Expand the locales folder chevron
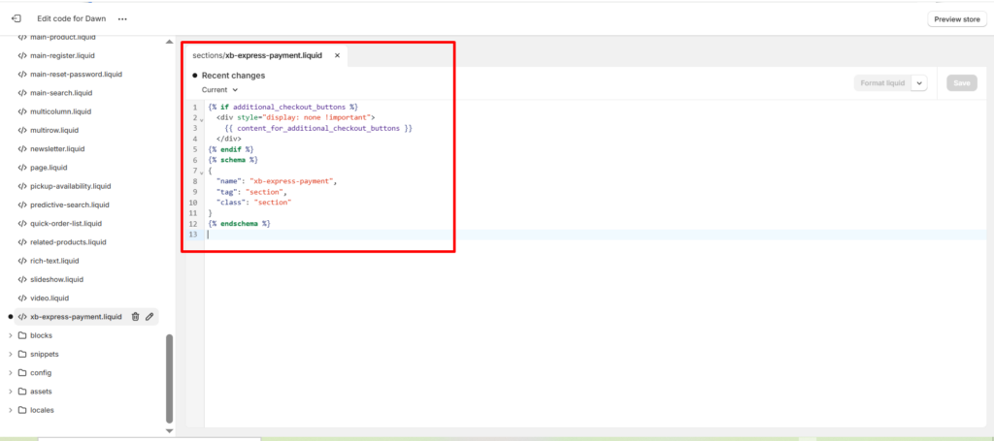994x441 pixels. click(10, 410)
